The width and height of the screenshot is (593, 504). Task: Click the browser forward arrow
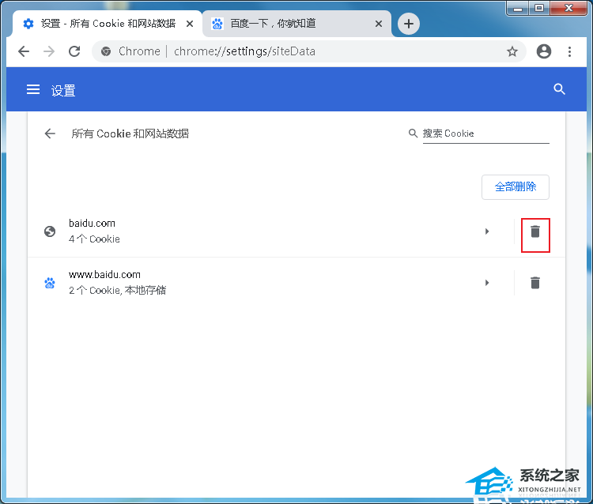pyautogui.click(x=49, y=51)
